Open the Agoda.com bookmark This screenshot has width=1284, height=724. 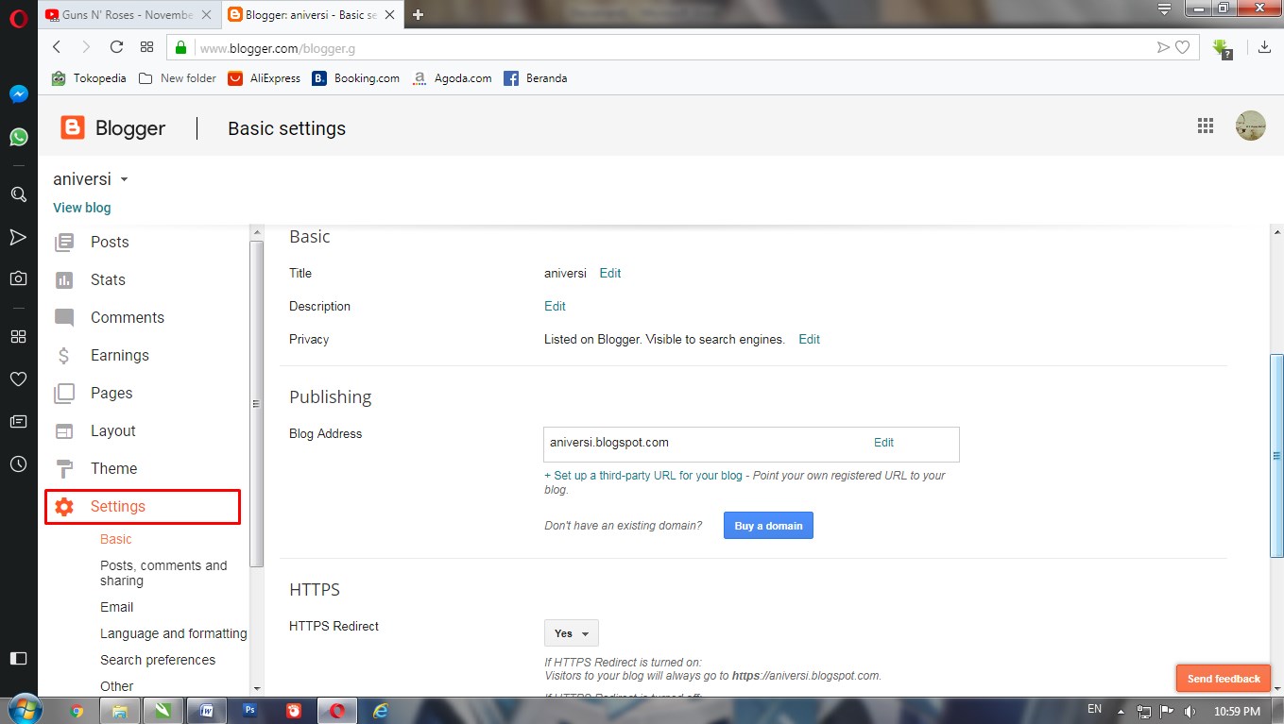click(452, 78)
